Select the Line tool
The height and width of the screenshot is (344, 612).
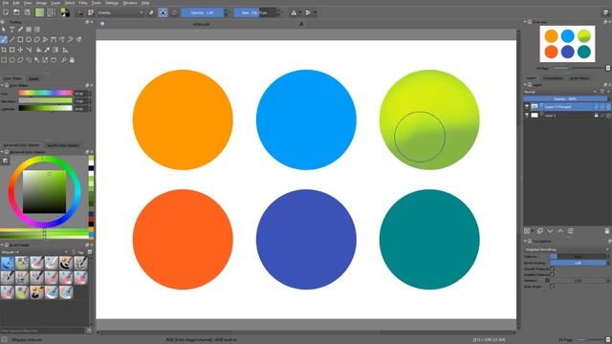click(x=12, y=39)
